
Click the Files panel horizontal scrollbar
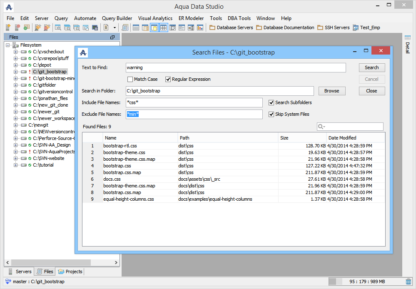[x=50, y=262]
